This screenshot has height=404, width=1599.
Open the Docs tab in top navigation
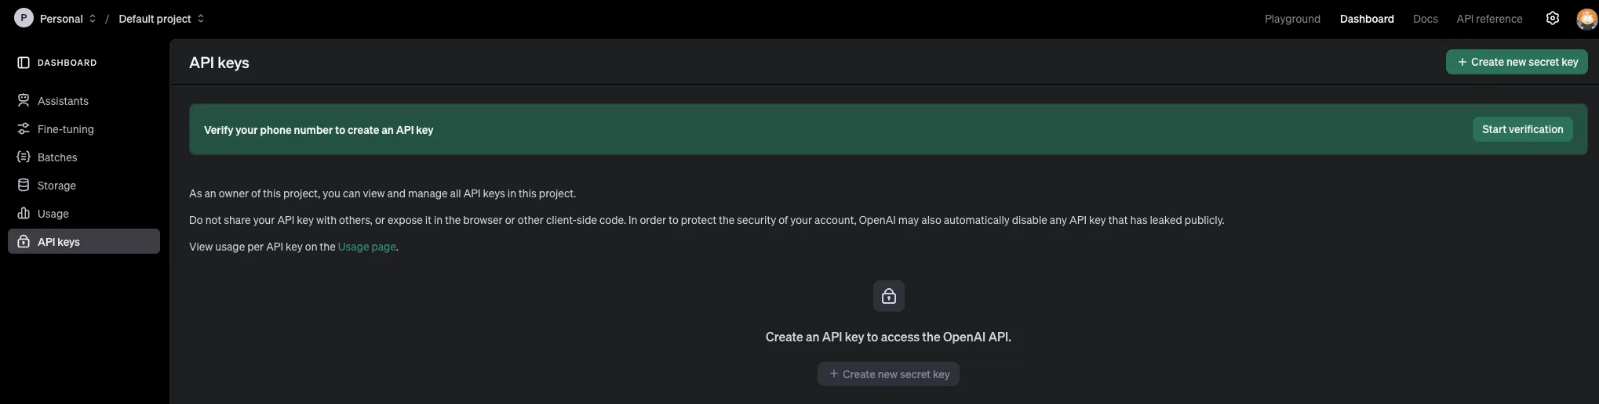click(1425, 19)
